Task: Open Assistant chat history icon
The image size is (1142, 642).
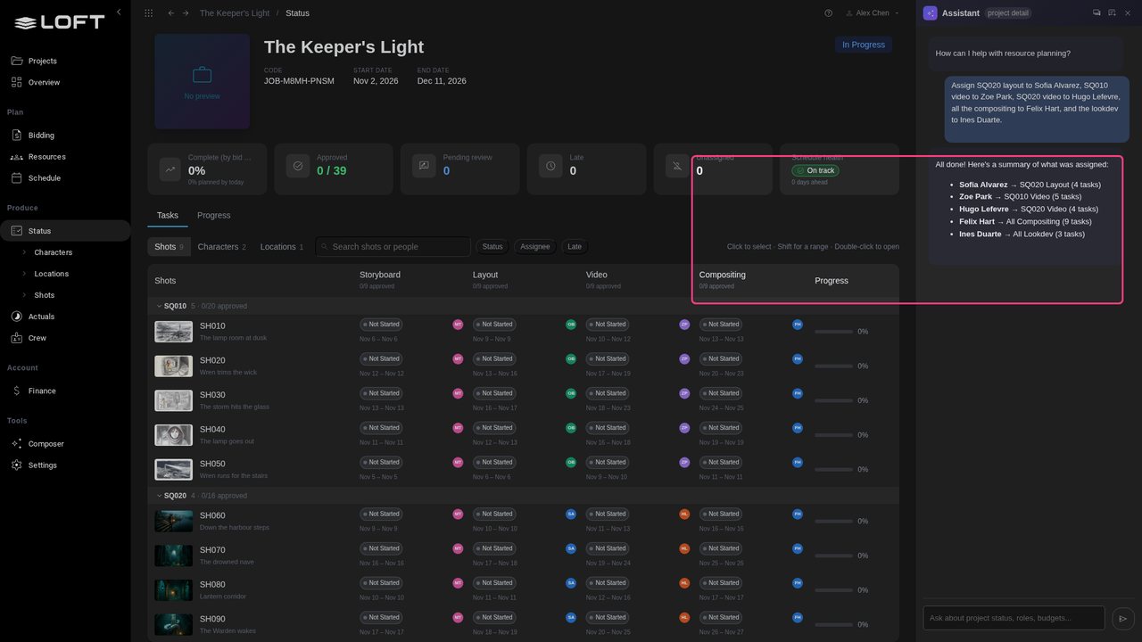Action: pyautogui.click(x=1096, y=12)
